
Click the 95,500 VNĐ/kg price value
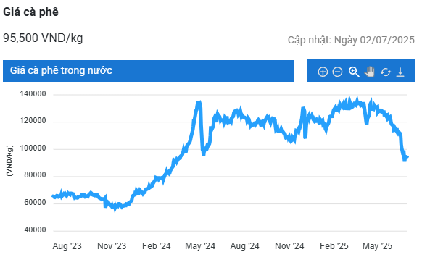point(43,38)
